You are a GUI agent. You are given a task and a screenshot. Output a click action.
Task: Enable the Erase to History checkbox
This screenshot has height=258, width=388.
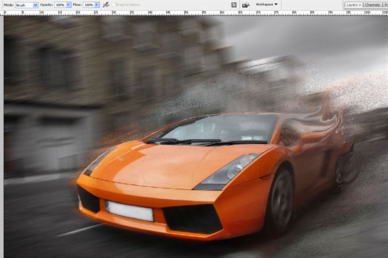(114, 5)
